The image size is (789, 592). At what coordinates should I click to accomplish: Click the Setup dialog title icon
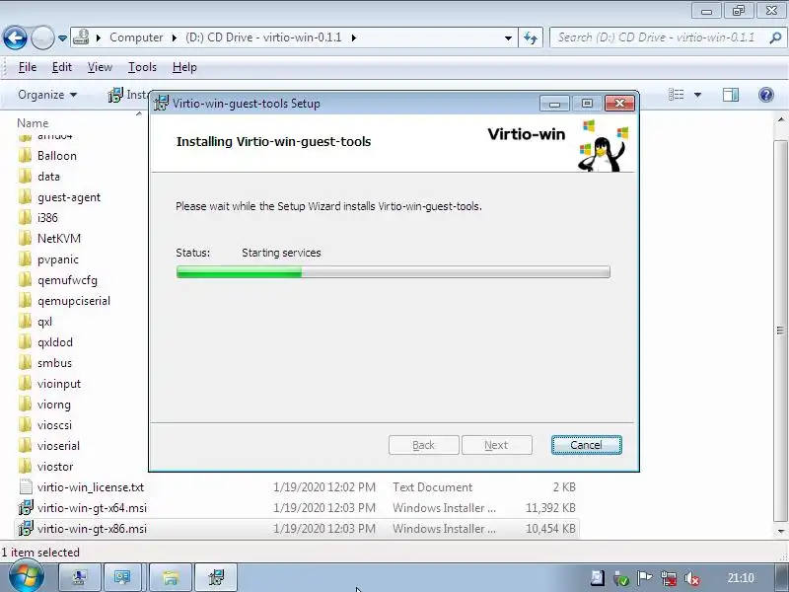click(161, 104)
